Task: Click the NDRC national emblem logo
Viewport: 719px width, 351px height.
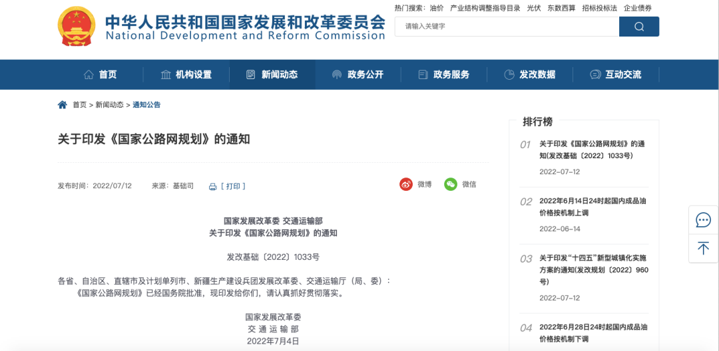Action: (77, 27)
